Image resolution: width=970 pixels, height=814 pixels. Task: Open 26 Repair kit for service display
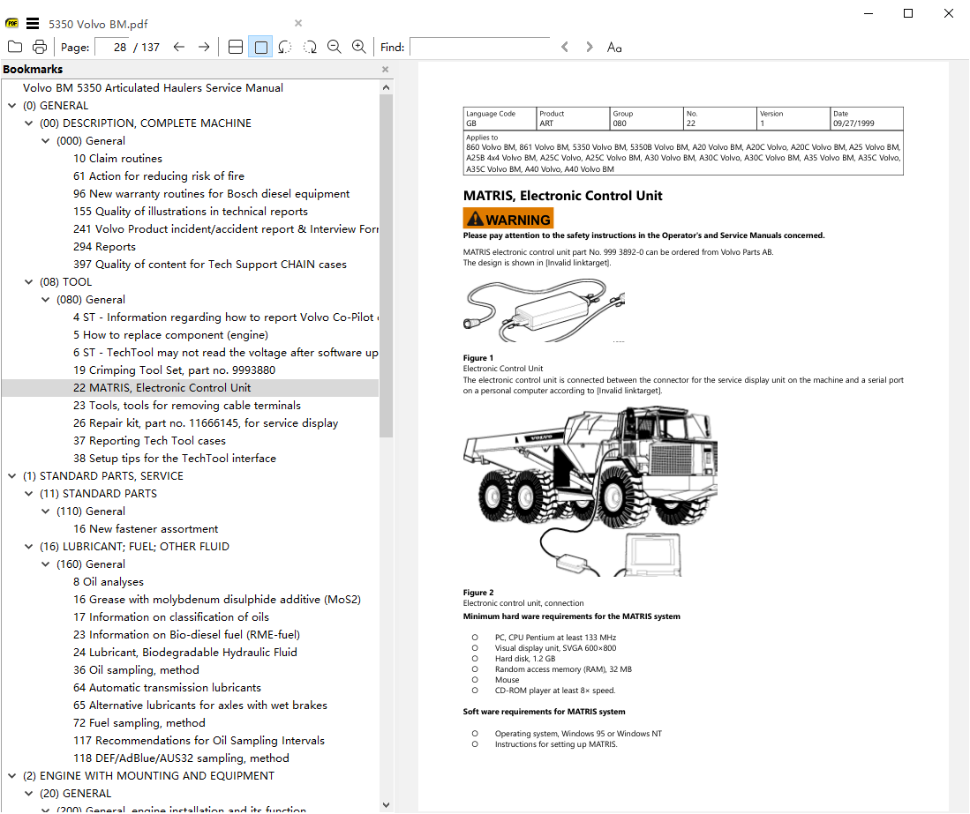[206, 423]
